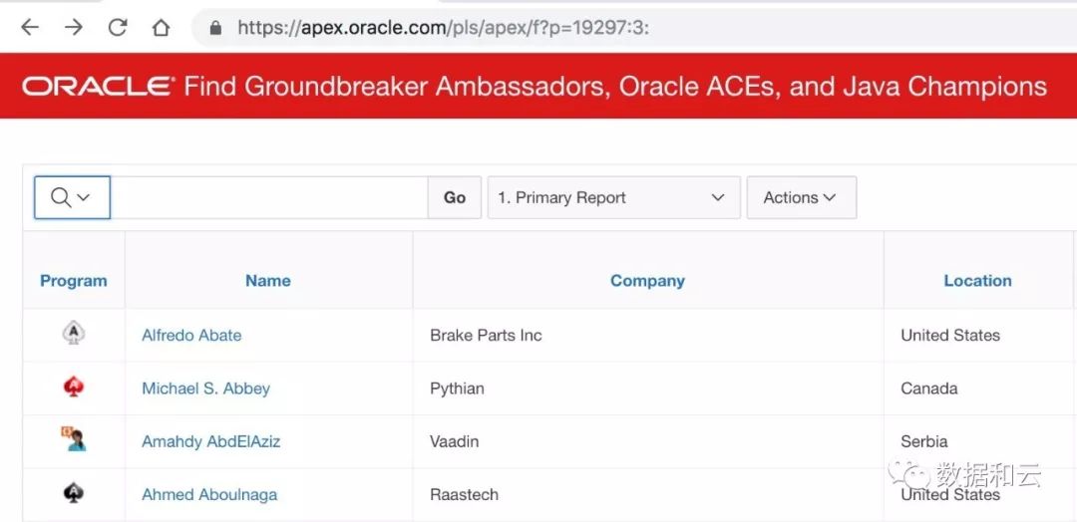Click Amahdy AbdElAziz's Groundbreaker Ambassador icon
1077x522 pixels.
tap(73, 439)
